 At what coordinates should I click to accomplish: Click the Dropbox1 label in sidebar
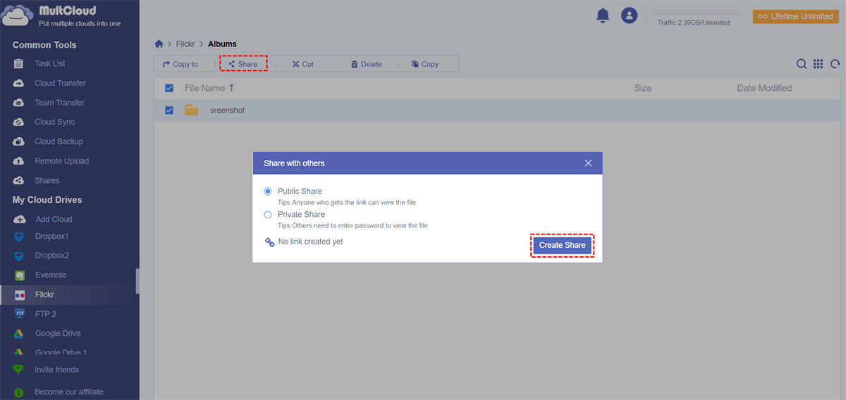pos(51,237)
